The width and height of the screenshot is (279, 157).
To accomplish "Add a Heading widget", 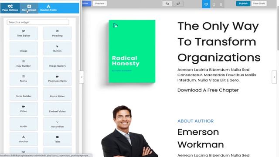I will click(x=57, y=33).
